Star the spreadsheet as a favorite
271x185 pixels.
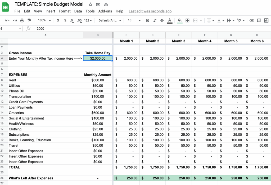(90, 4)
